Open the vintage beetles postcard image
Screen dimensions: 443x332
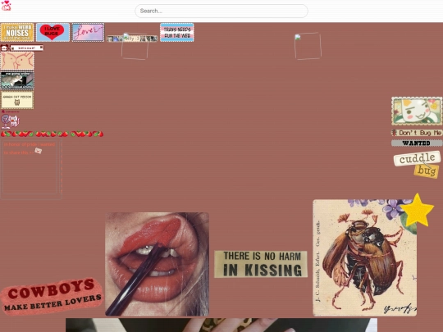click(x=364, y=257)
